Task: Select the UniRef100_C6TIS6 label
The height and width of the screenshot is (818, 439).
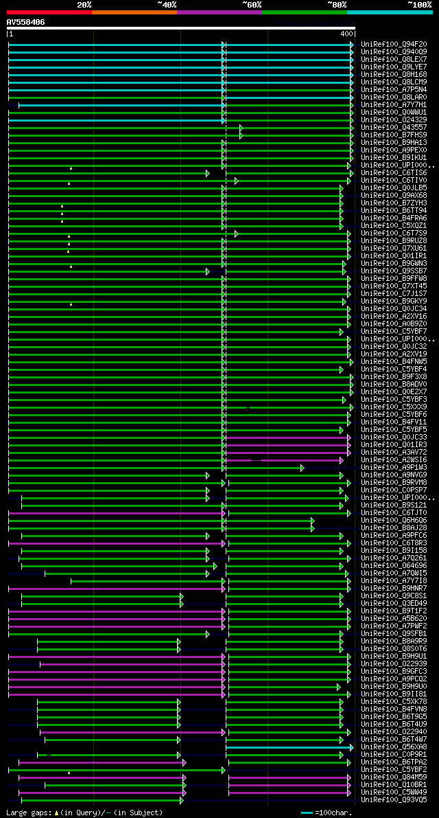Action: tap(394, 173)
